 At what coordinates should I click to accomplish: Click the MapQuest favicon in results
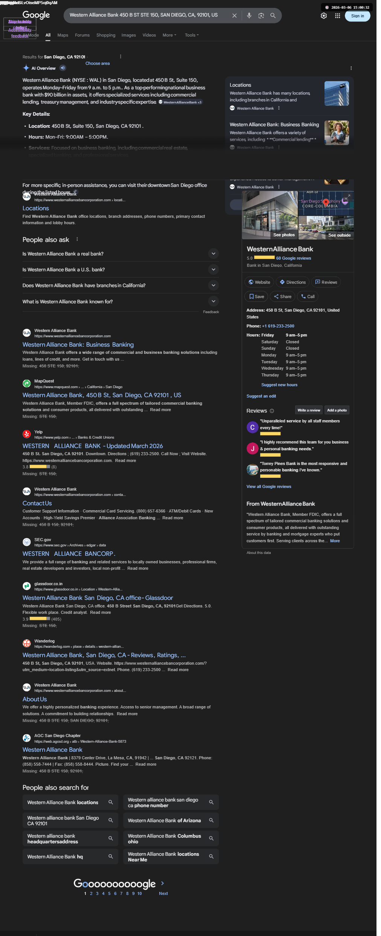point(27,384)
